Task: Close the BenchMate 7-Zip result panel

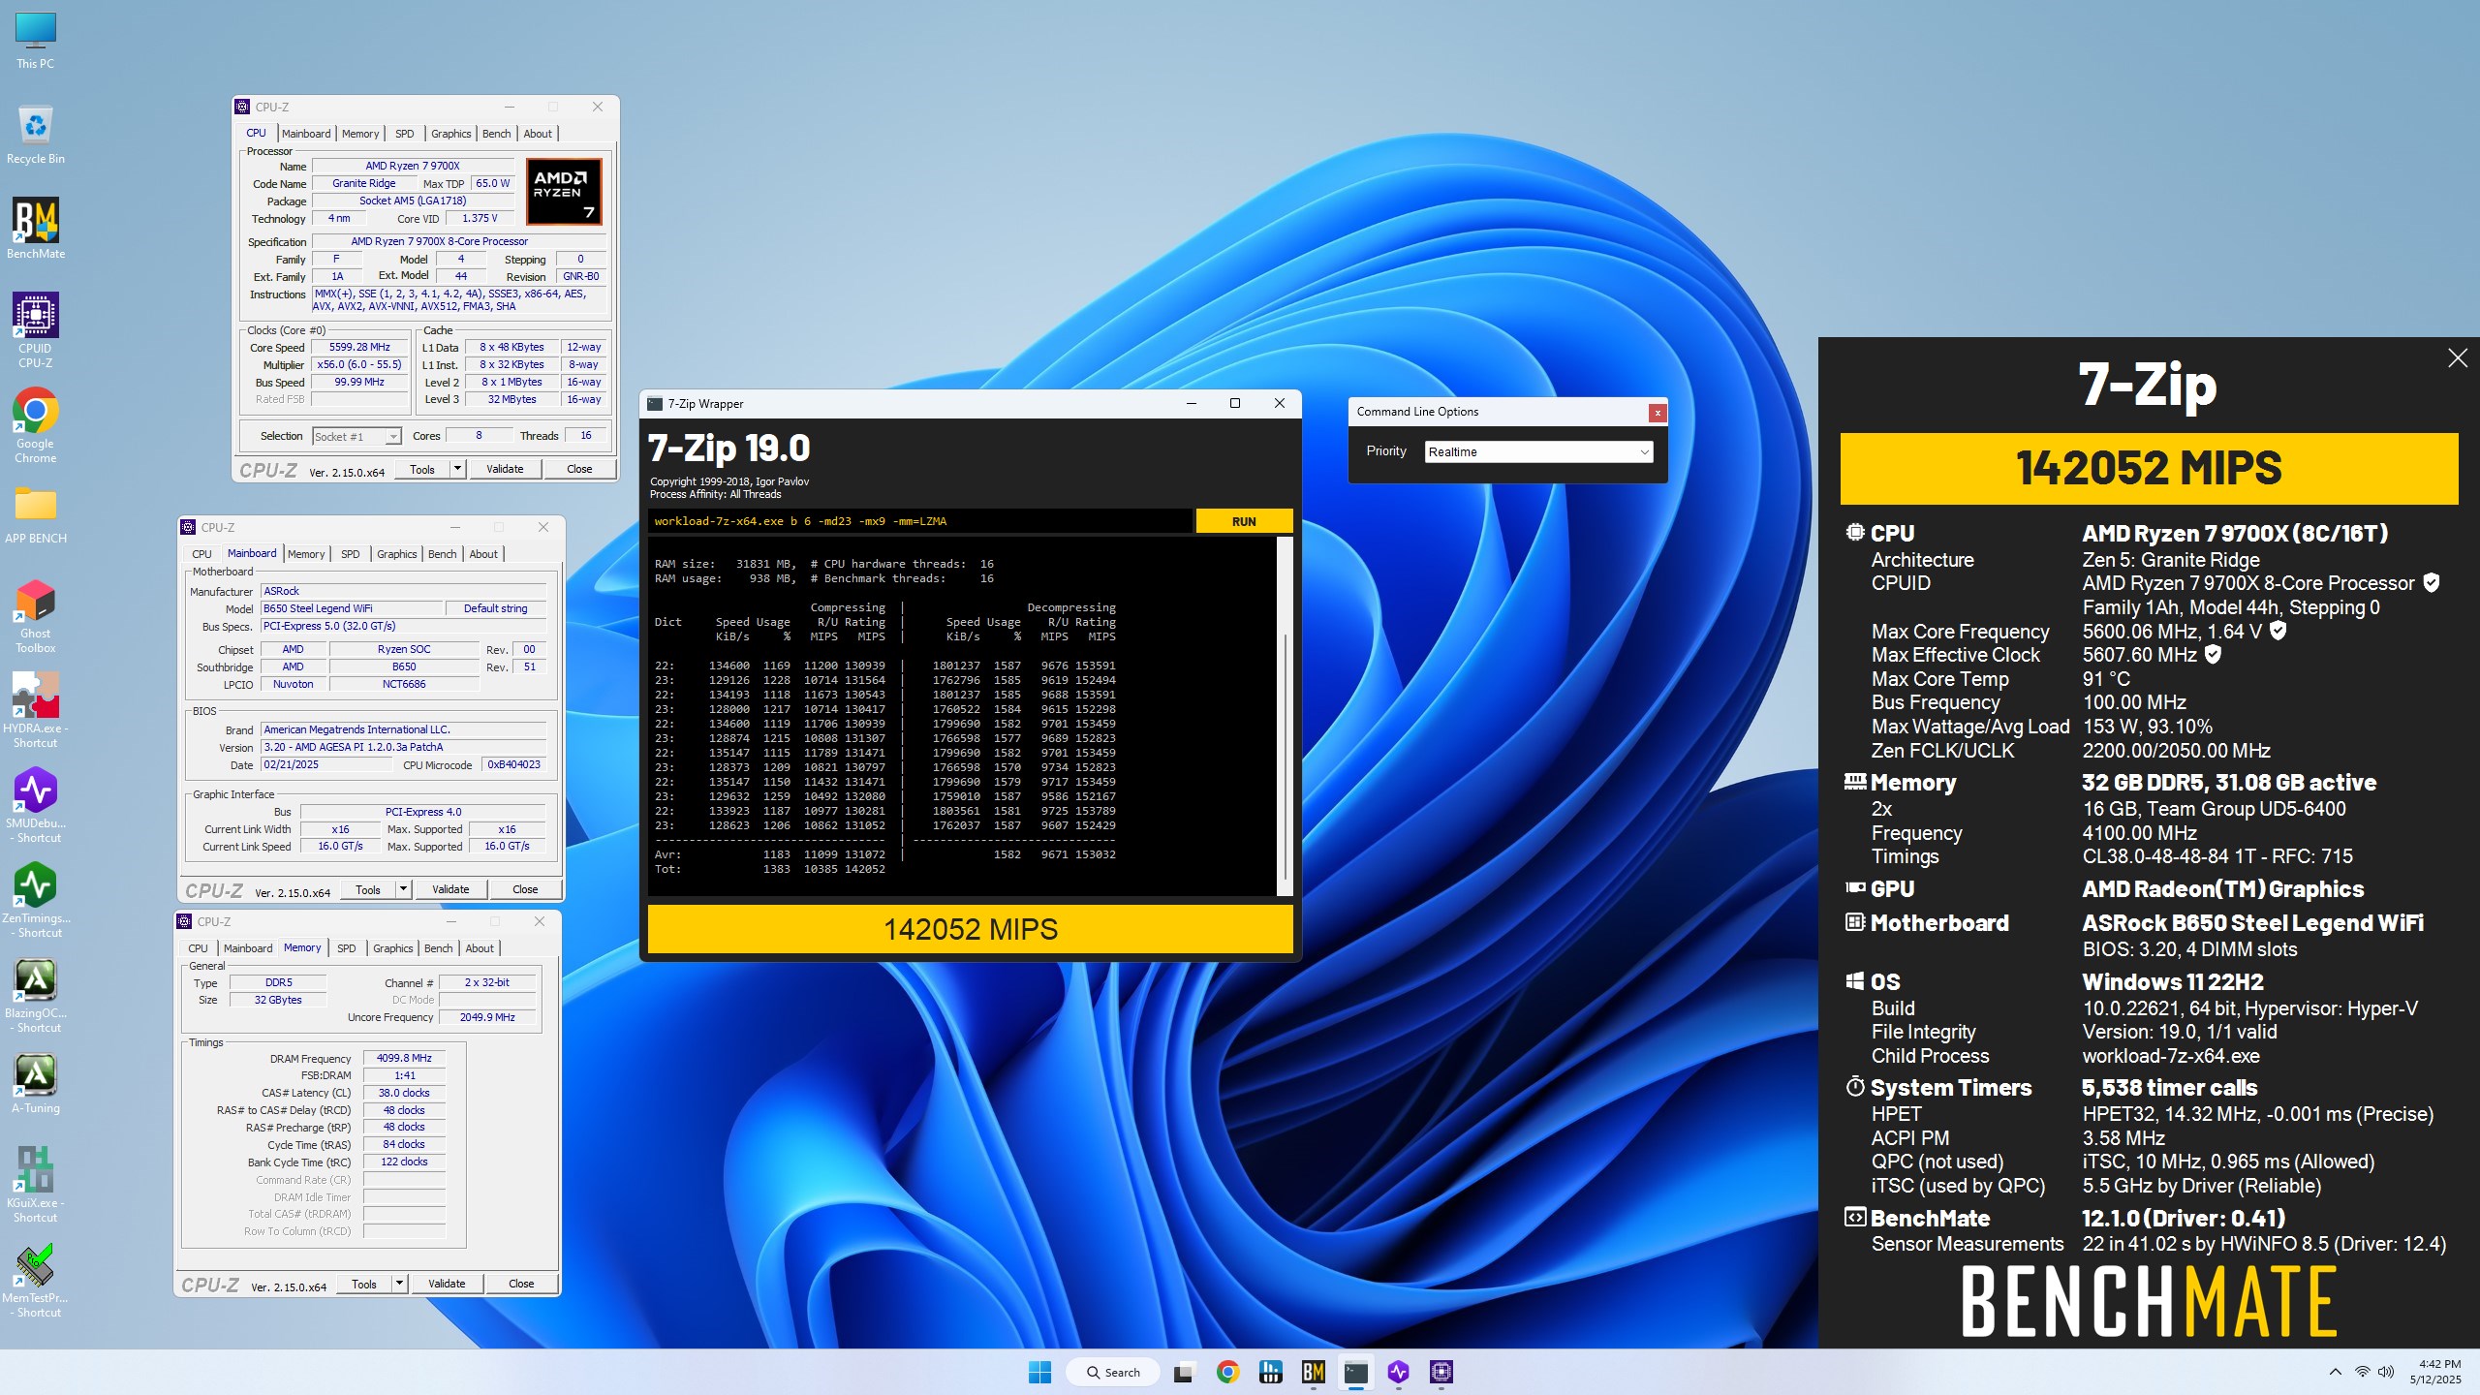Action: (x=2458, y=358)
